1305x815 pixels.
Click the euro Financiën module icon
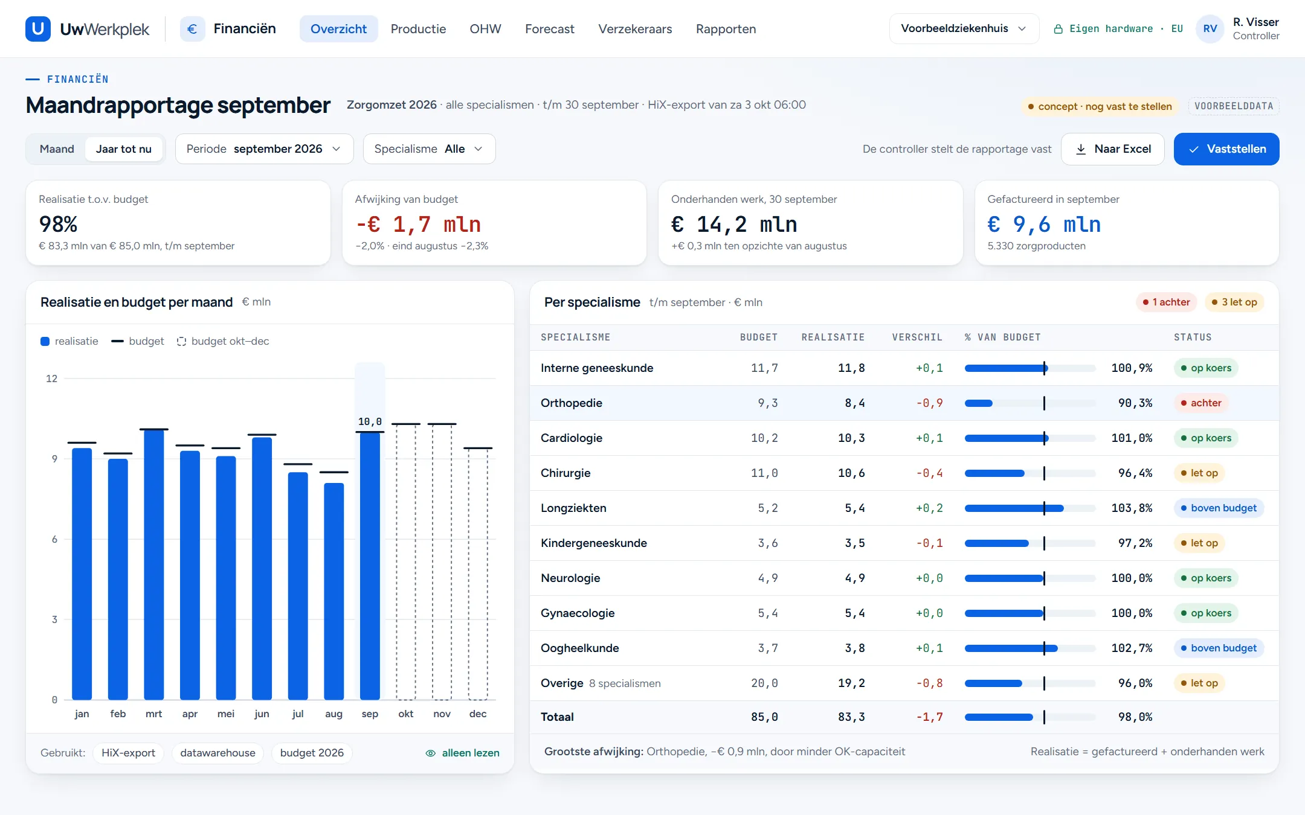pyautogui.click(x=192, y=29)
